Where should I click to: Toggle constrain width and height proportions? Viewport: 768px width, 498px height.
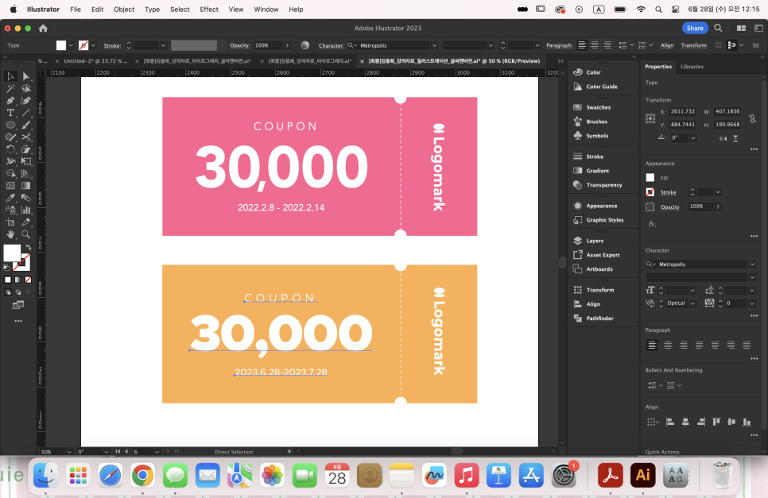pyautogui.click(x=753, y=118)
